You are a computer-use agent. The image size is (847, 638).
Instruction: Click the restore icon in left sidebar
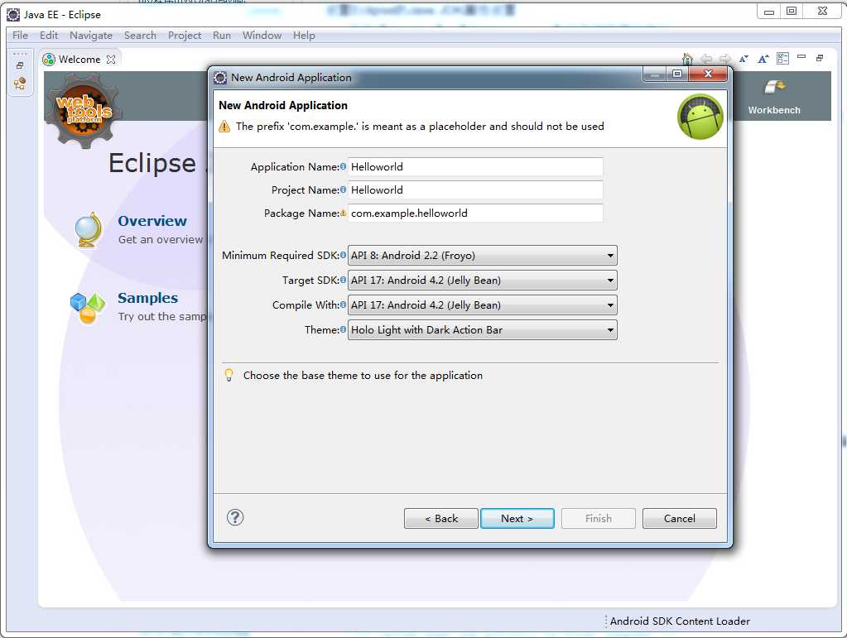[20, 66]
